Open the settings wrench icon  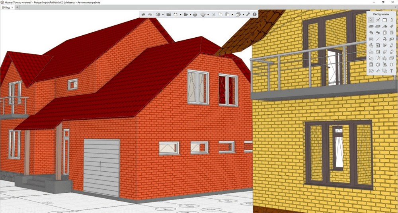point(248,14)
